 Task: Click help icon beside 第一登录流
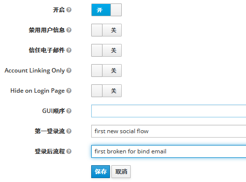coord(69,131)
